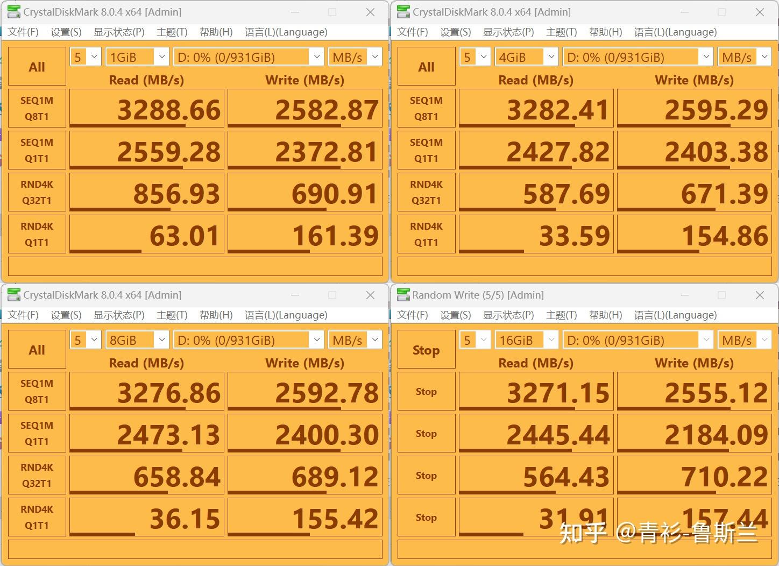The width and height of the screenshot is (779, 566).
Task: Open 主题(T) menu in 4GiB window
Action: point(561,32)
